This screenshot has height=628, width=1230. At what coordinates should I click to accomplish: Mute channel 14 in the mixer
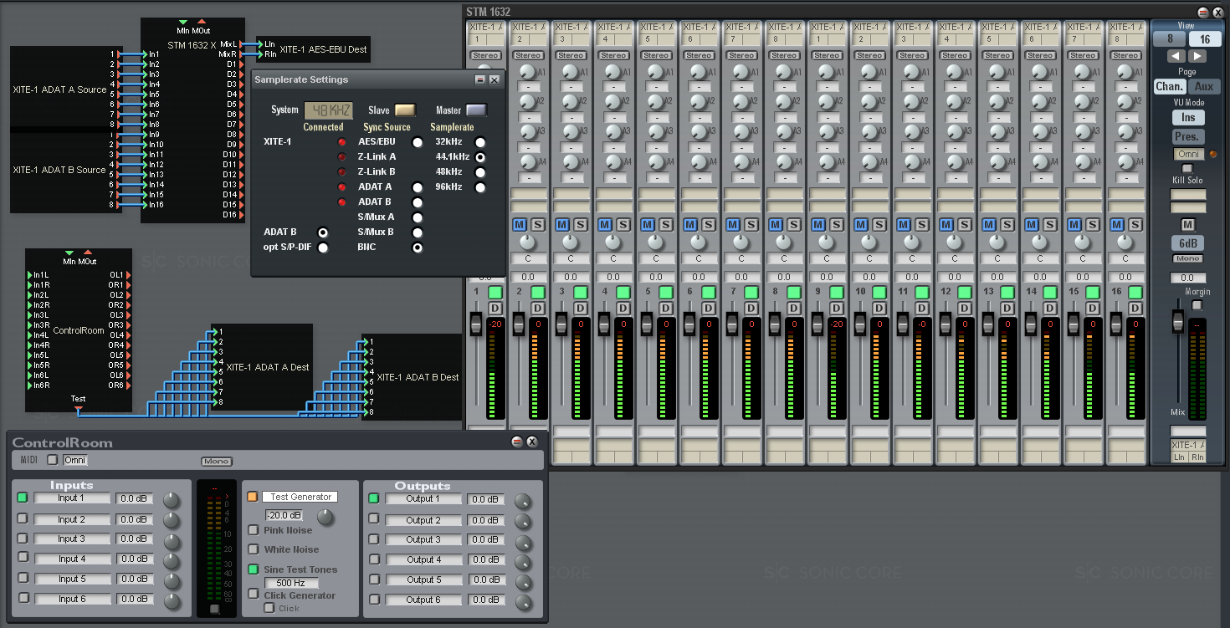click(x=1032, y=224)
